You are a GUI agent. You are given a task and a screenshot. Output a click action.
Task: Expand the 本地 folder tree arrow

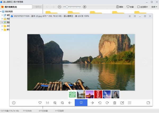pos(2,26)
